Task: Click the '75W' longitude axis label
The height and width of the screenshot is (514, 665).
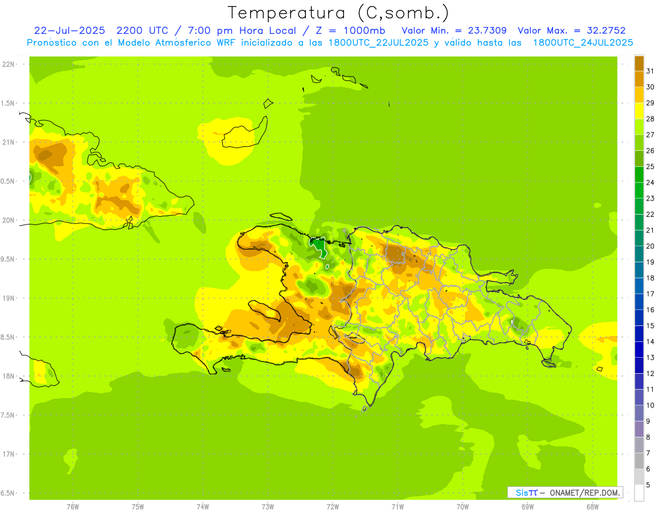Action: (x=138, y=507)
